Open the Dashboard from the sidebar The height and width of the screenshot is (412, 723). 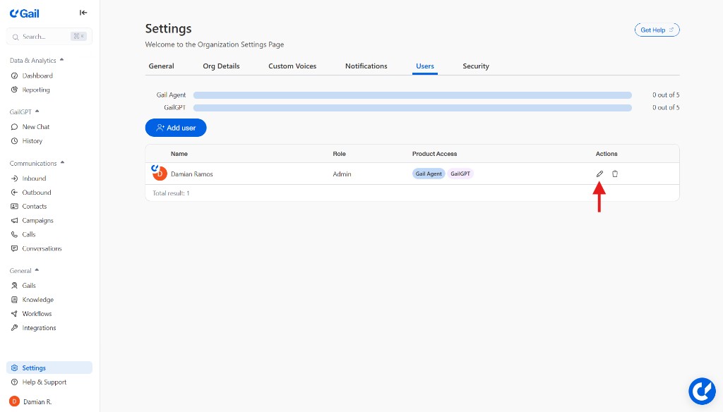tap(37, 75)
